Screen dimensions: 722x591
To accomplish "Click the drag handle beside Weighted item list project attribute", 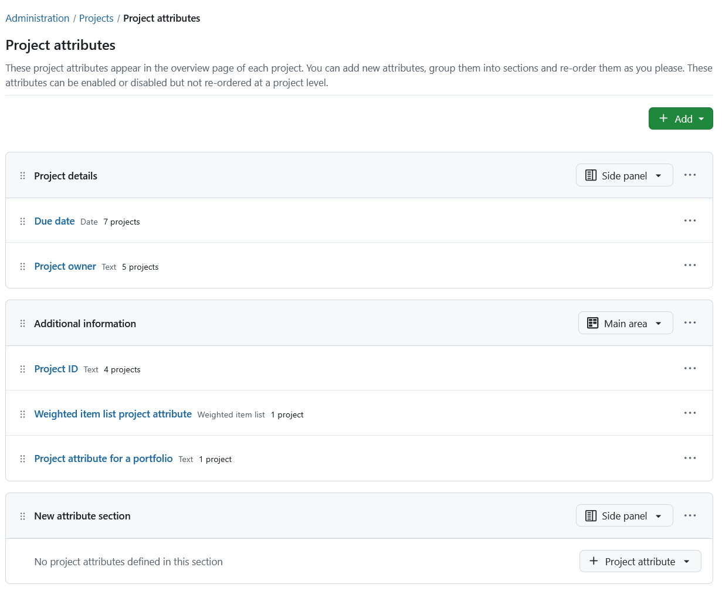I will (22, 413).
